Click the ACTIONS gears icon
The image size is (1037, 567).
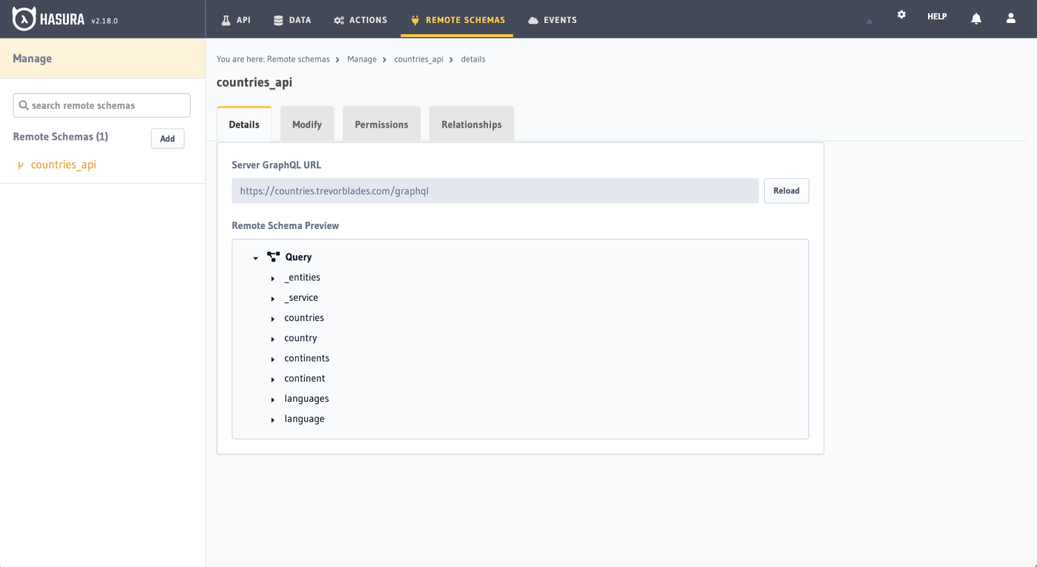(338, 20)
